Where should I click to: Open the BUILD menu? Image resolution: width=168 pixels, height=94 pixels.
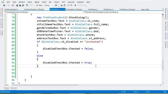(30, 2)
